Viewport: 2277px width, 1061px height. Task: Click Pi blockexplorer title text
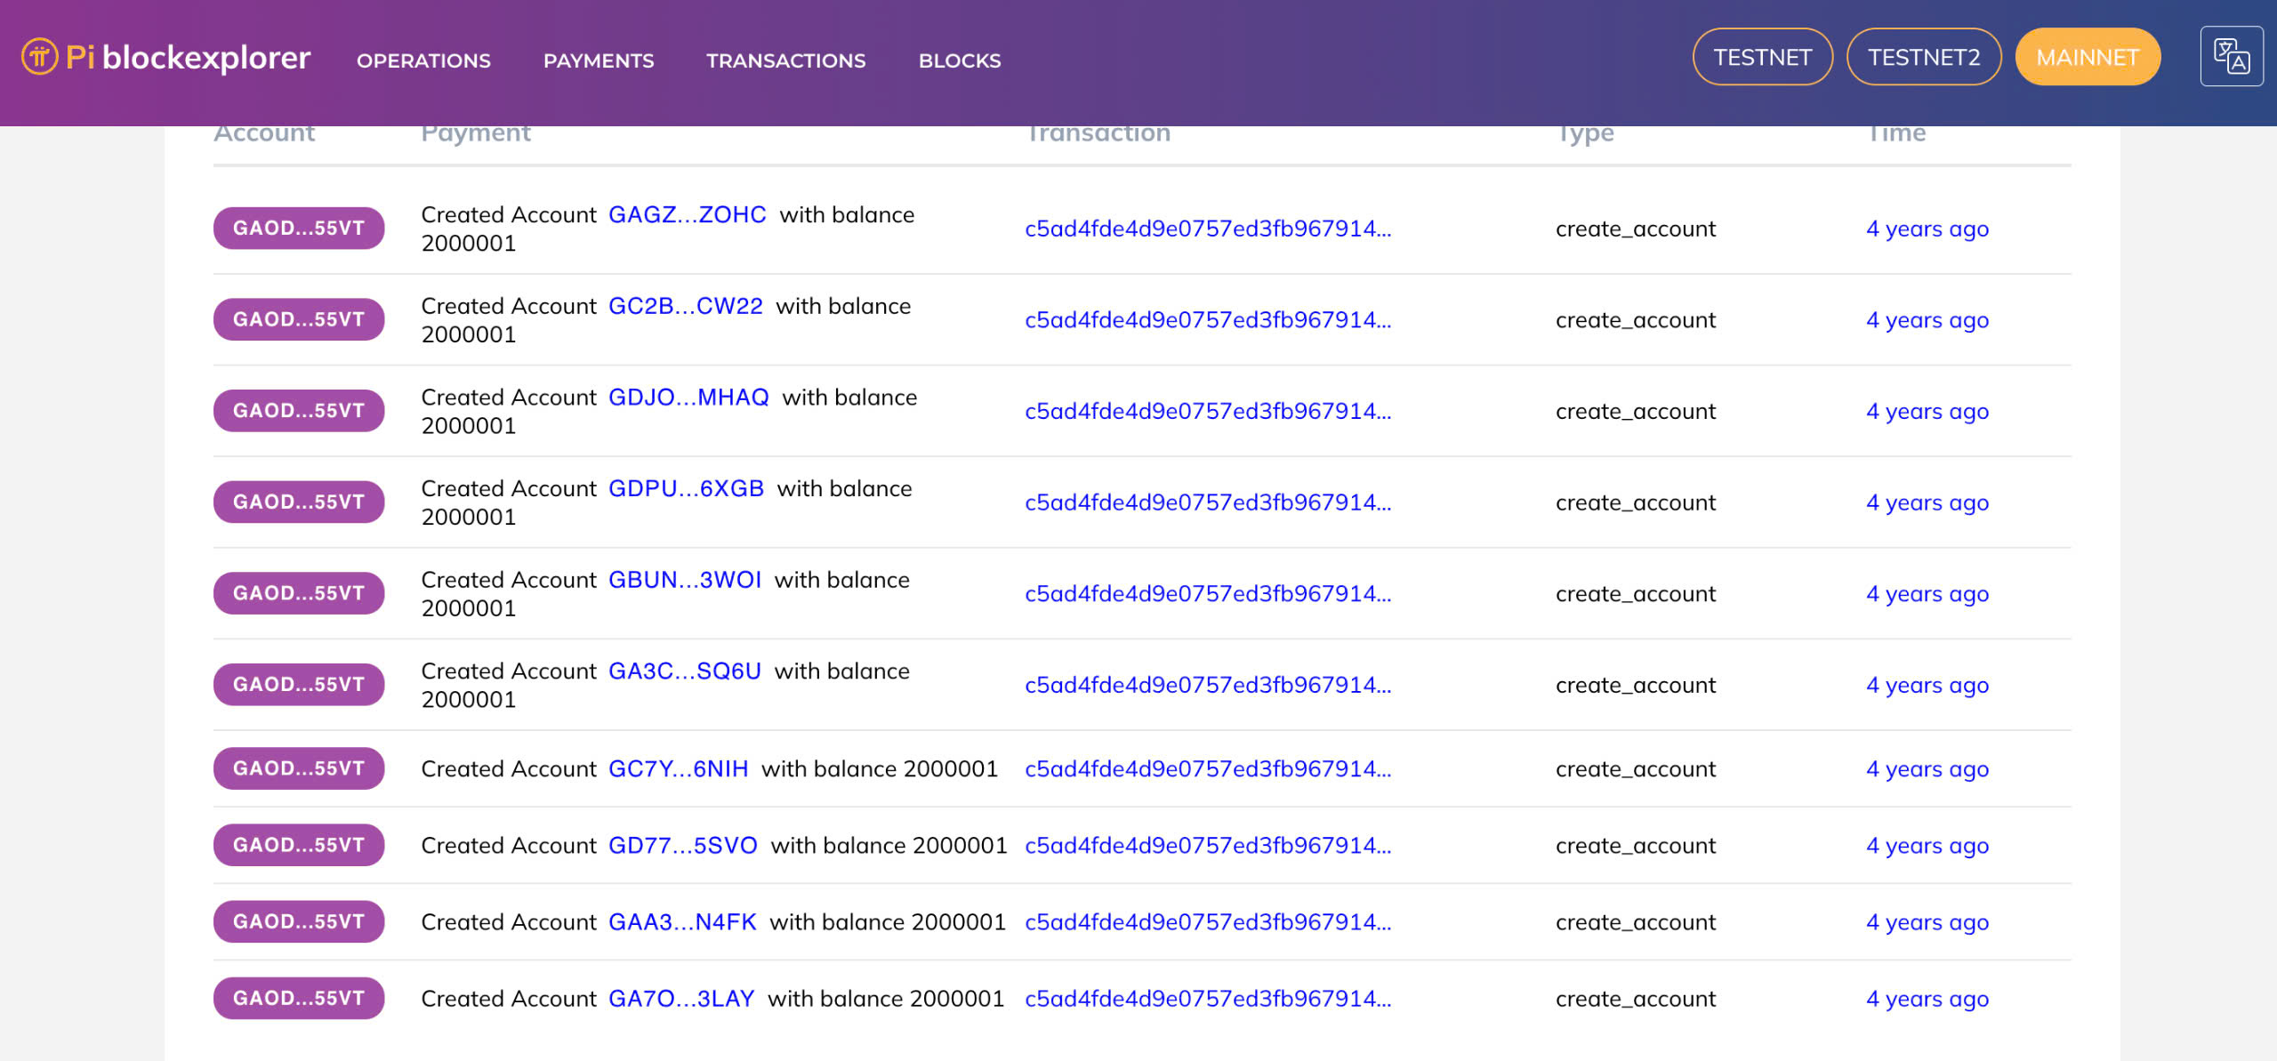tap(188, 57)
